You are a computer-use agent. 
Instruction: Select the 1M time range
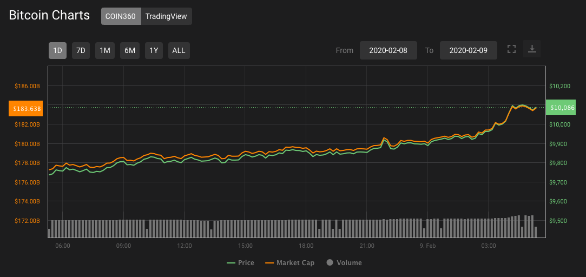coord(105,50)
